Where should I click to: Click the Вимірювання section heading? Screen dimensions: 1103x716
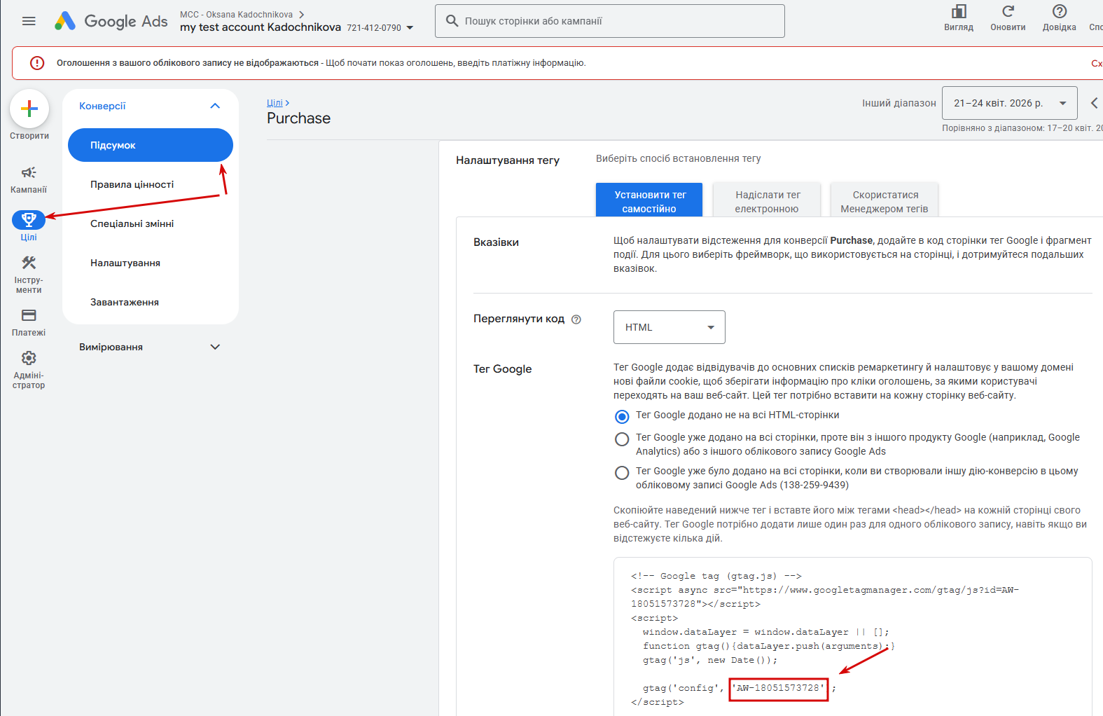111,347
